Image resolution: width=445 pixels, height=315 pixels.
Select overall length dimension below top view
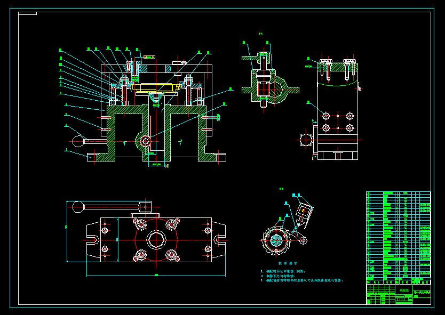(156, 274)
